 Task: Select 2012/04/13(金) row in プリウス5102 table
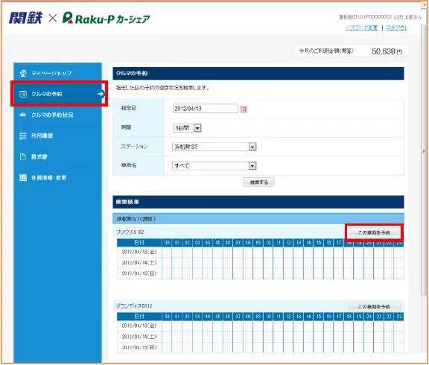[261, 252]
